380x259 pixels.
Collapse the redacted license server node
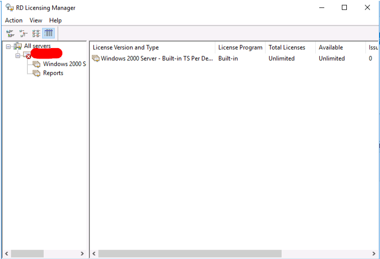[18, 56]
